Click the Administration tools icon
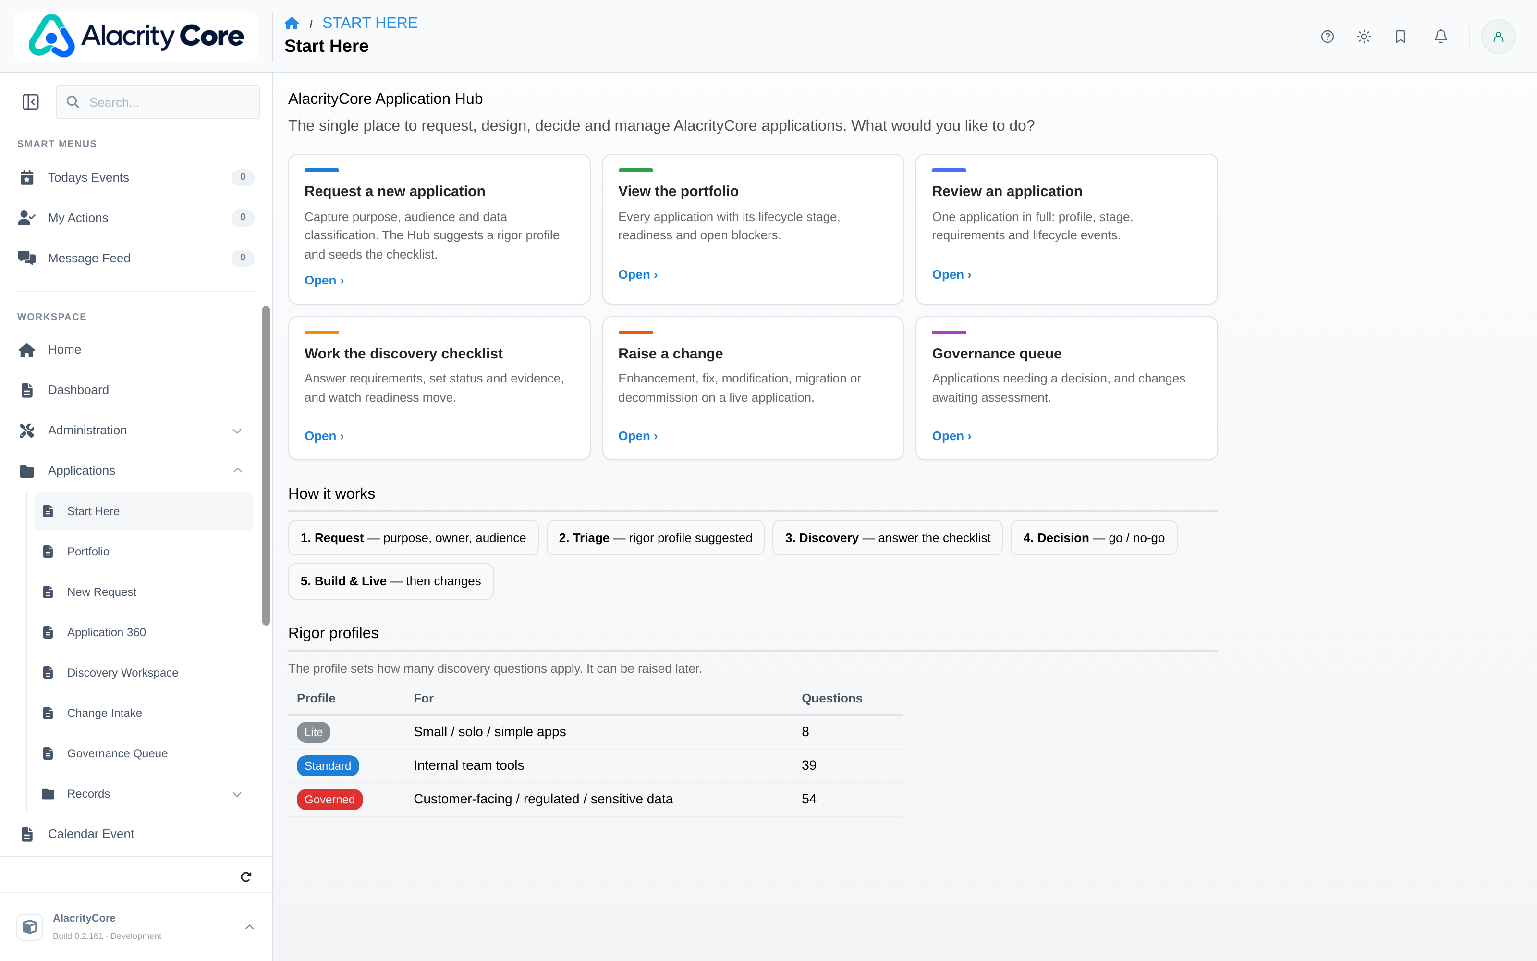The image size is (1537, 961). pyautogui.click(x=27, y=431)
